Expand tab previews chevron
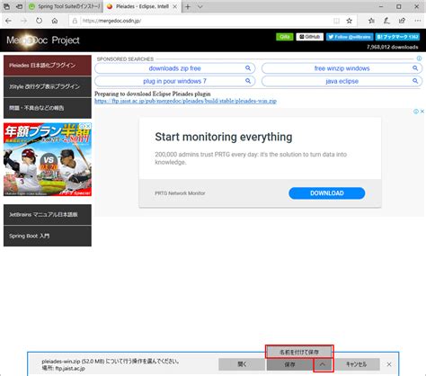 pos(200,6)
